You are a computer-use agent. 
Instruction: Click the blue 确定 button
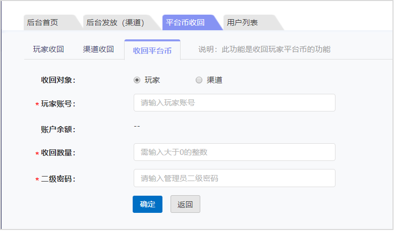147,204
